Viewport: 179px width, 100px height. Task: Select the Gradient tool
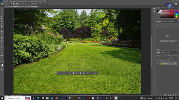tap(2, 38)
